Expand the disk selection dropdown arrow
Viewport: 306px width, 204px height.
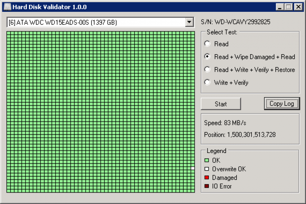click(x=189, y=22)
